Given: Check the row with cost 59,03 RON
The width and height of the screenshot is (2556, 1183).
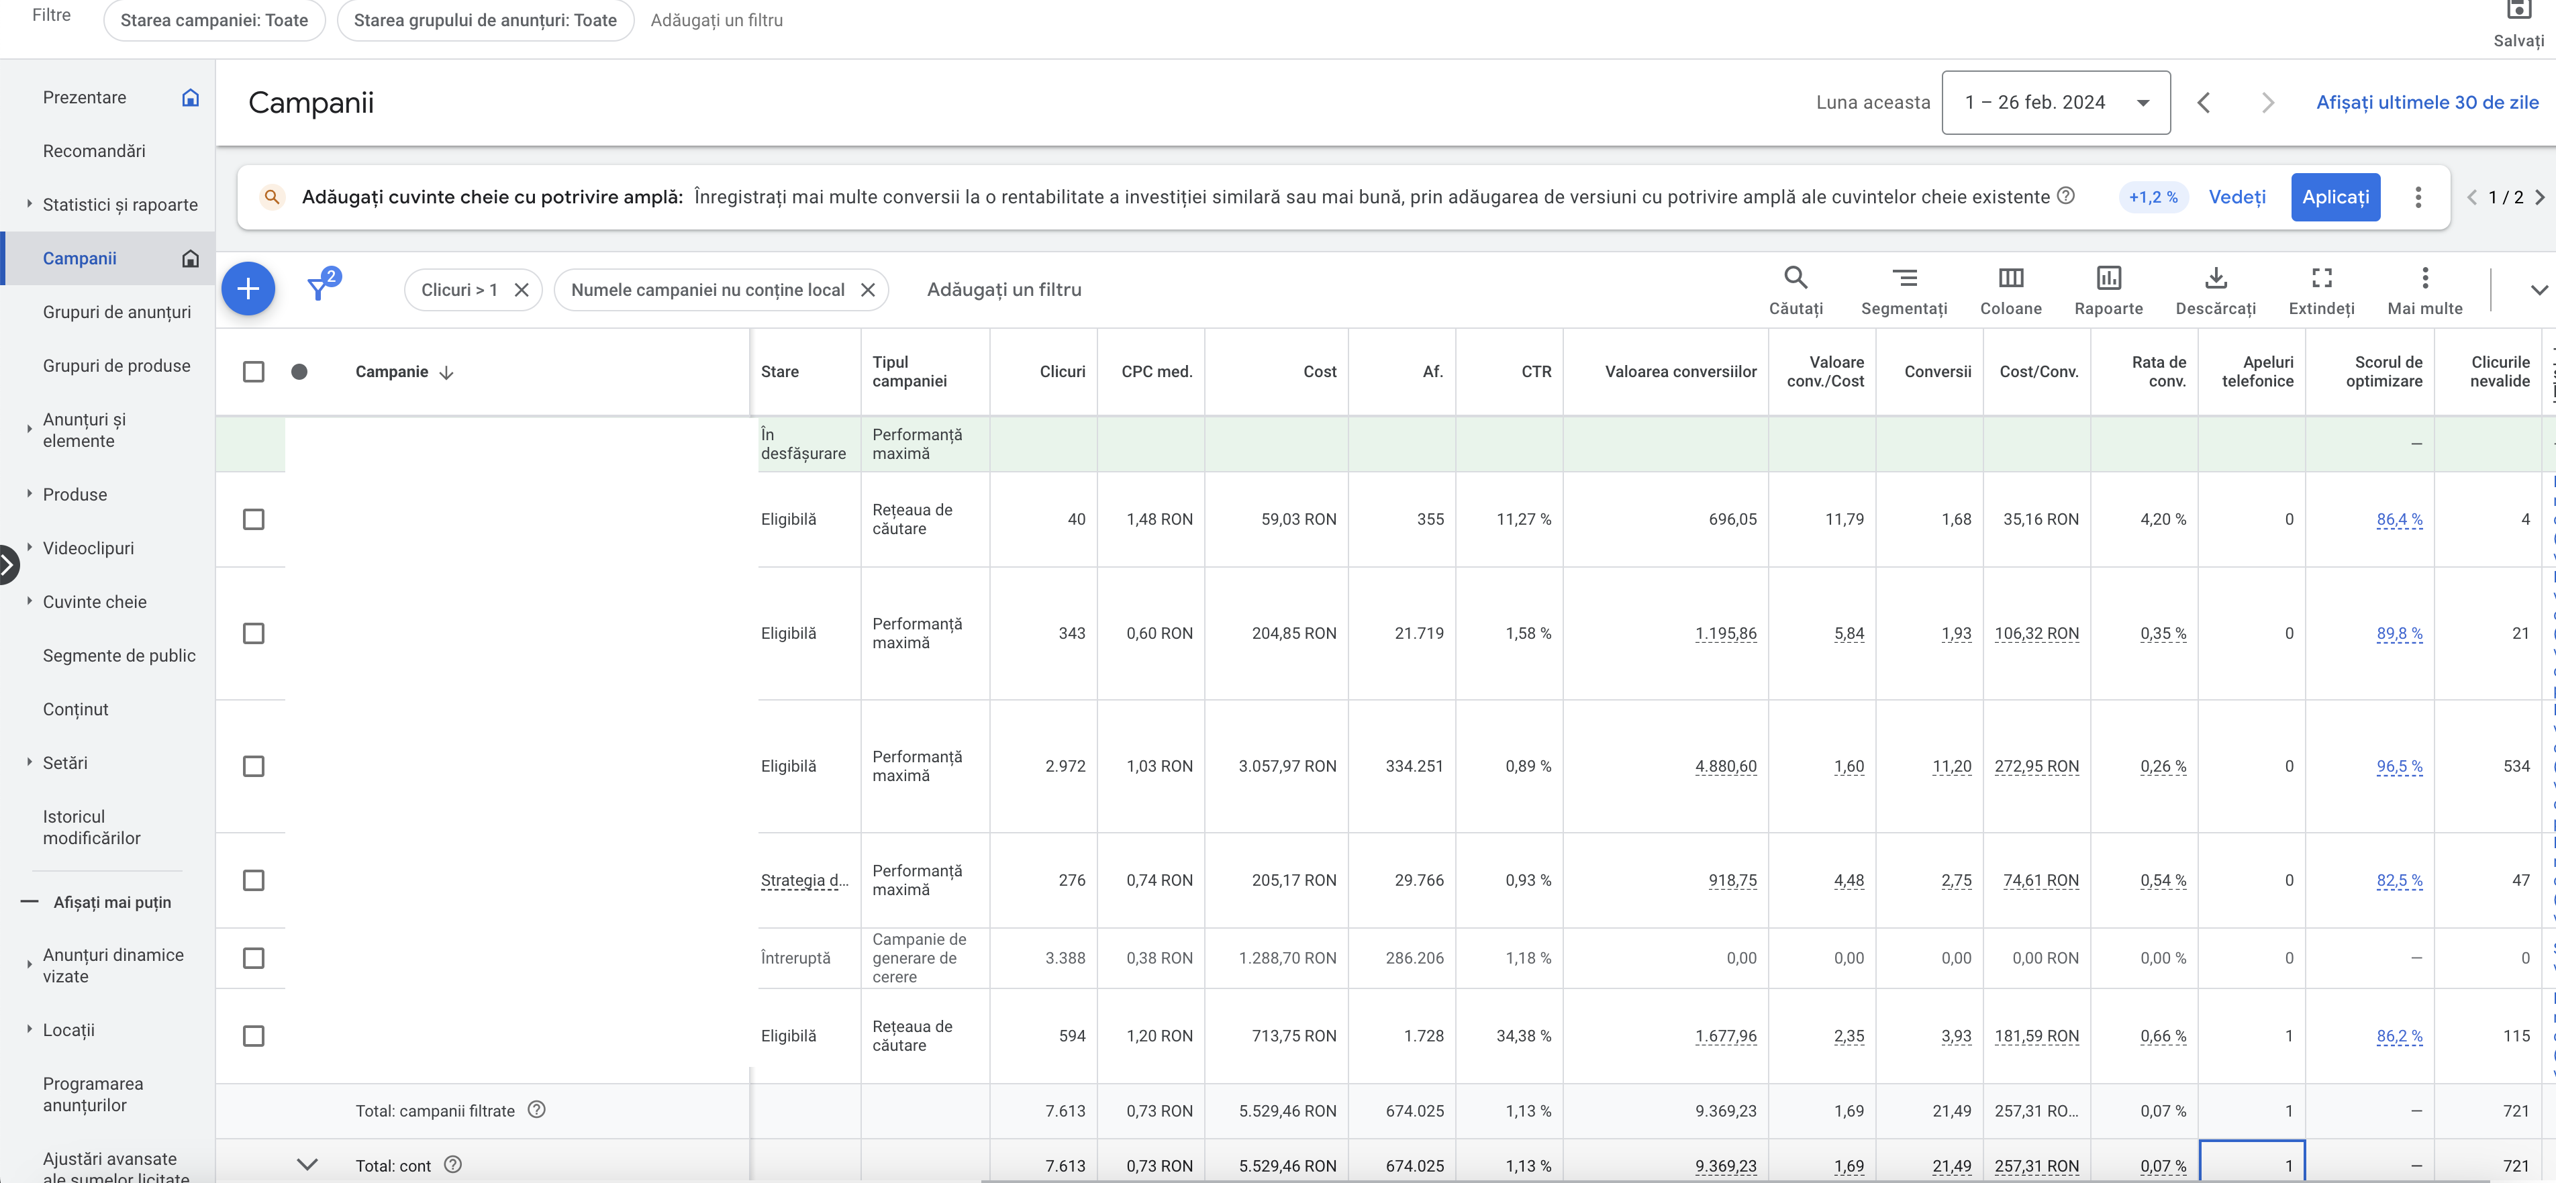Looking at the screenshot, I should [x=253, y=519].
